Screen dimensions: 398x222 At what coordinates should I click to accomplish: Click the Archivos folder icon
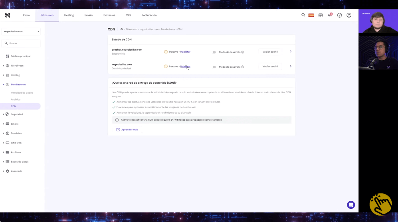7,152
